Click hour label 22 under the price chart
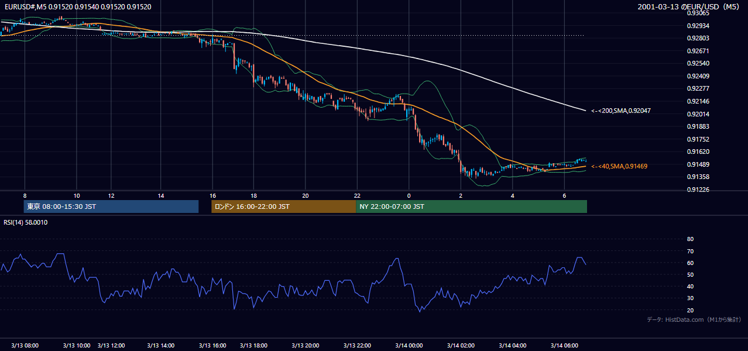Viewport: 748px width, 351px height. (x=357, y=195)
